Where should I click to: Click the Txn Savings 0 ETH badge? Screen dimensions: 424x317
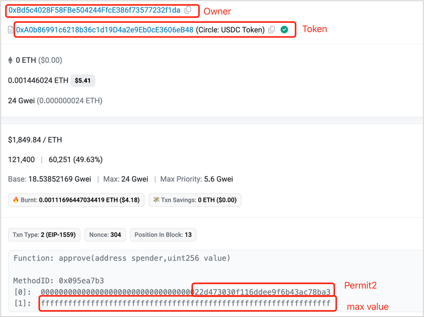coord(195,200)
